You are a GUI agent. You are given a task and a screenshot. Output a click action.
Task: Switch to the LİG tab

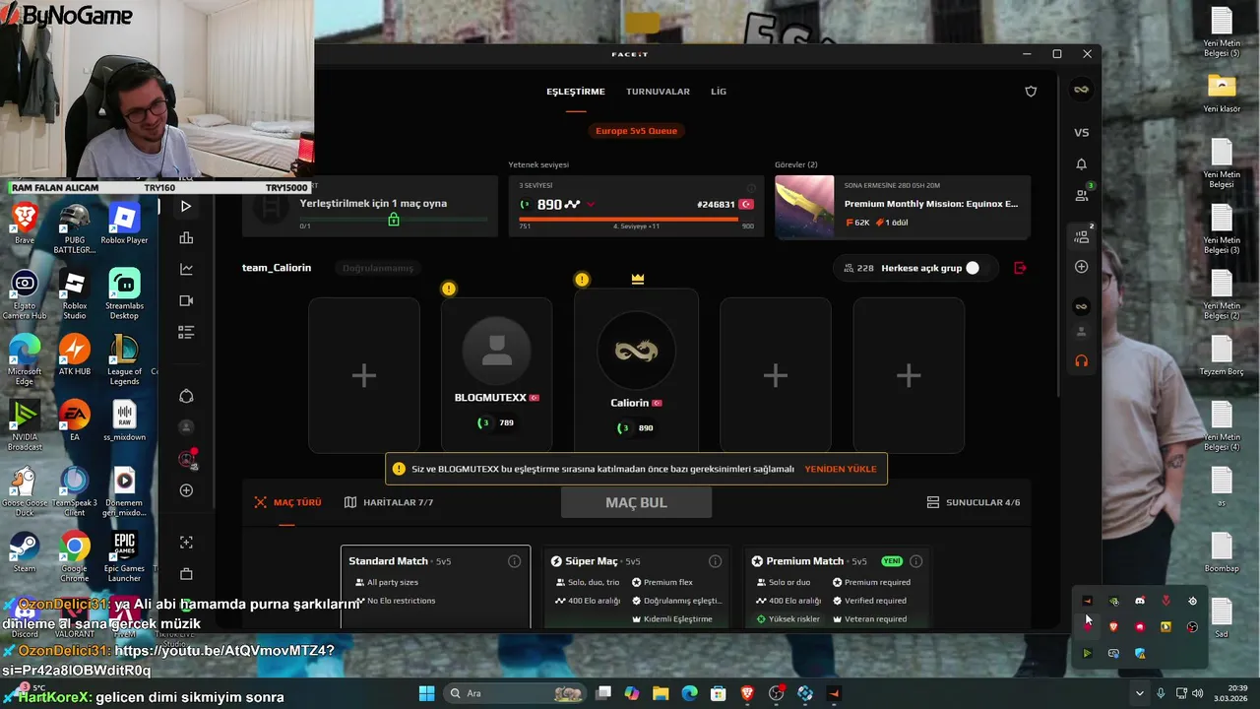click(719, 92)
